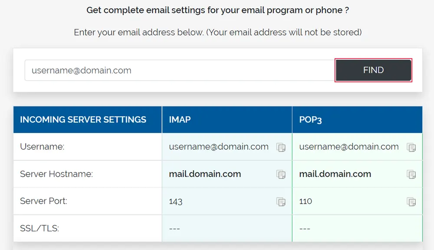The height and width of the screenshot is (250, 434).
Task: Click the Incoming Server Settings header
Action: (x=83, y=120)
